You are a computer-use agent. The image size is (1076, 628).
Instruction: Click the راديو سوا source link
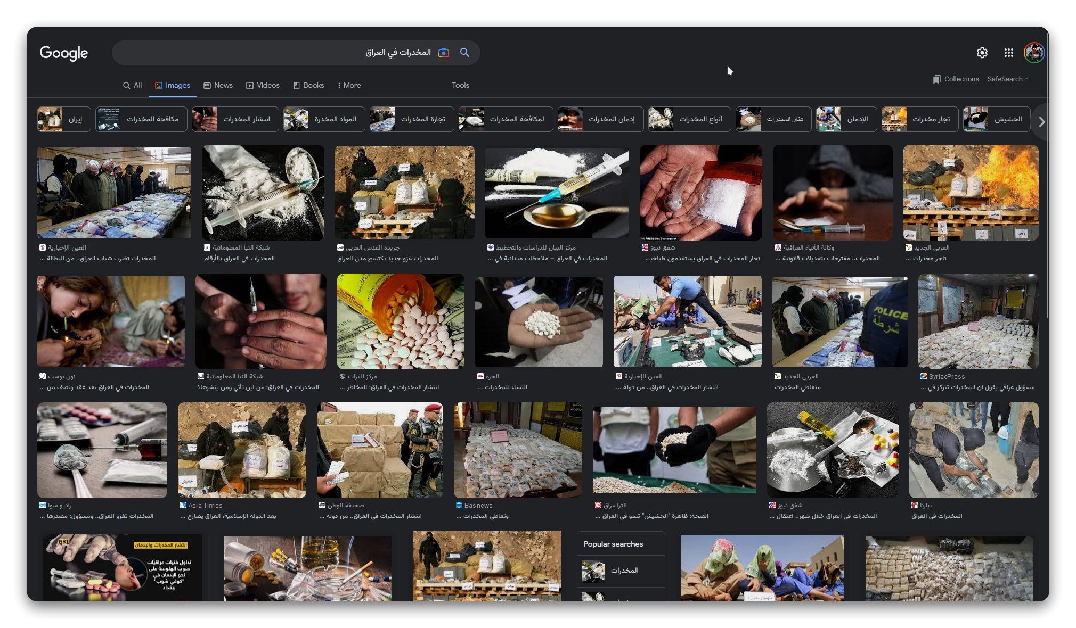click(x=55, y=505)
